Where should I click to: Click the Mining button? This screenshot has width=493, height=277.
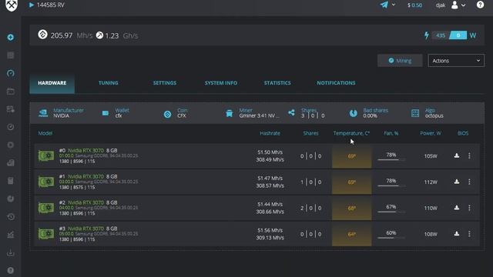point(400,61)
